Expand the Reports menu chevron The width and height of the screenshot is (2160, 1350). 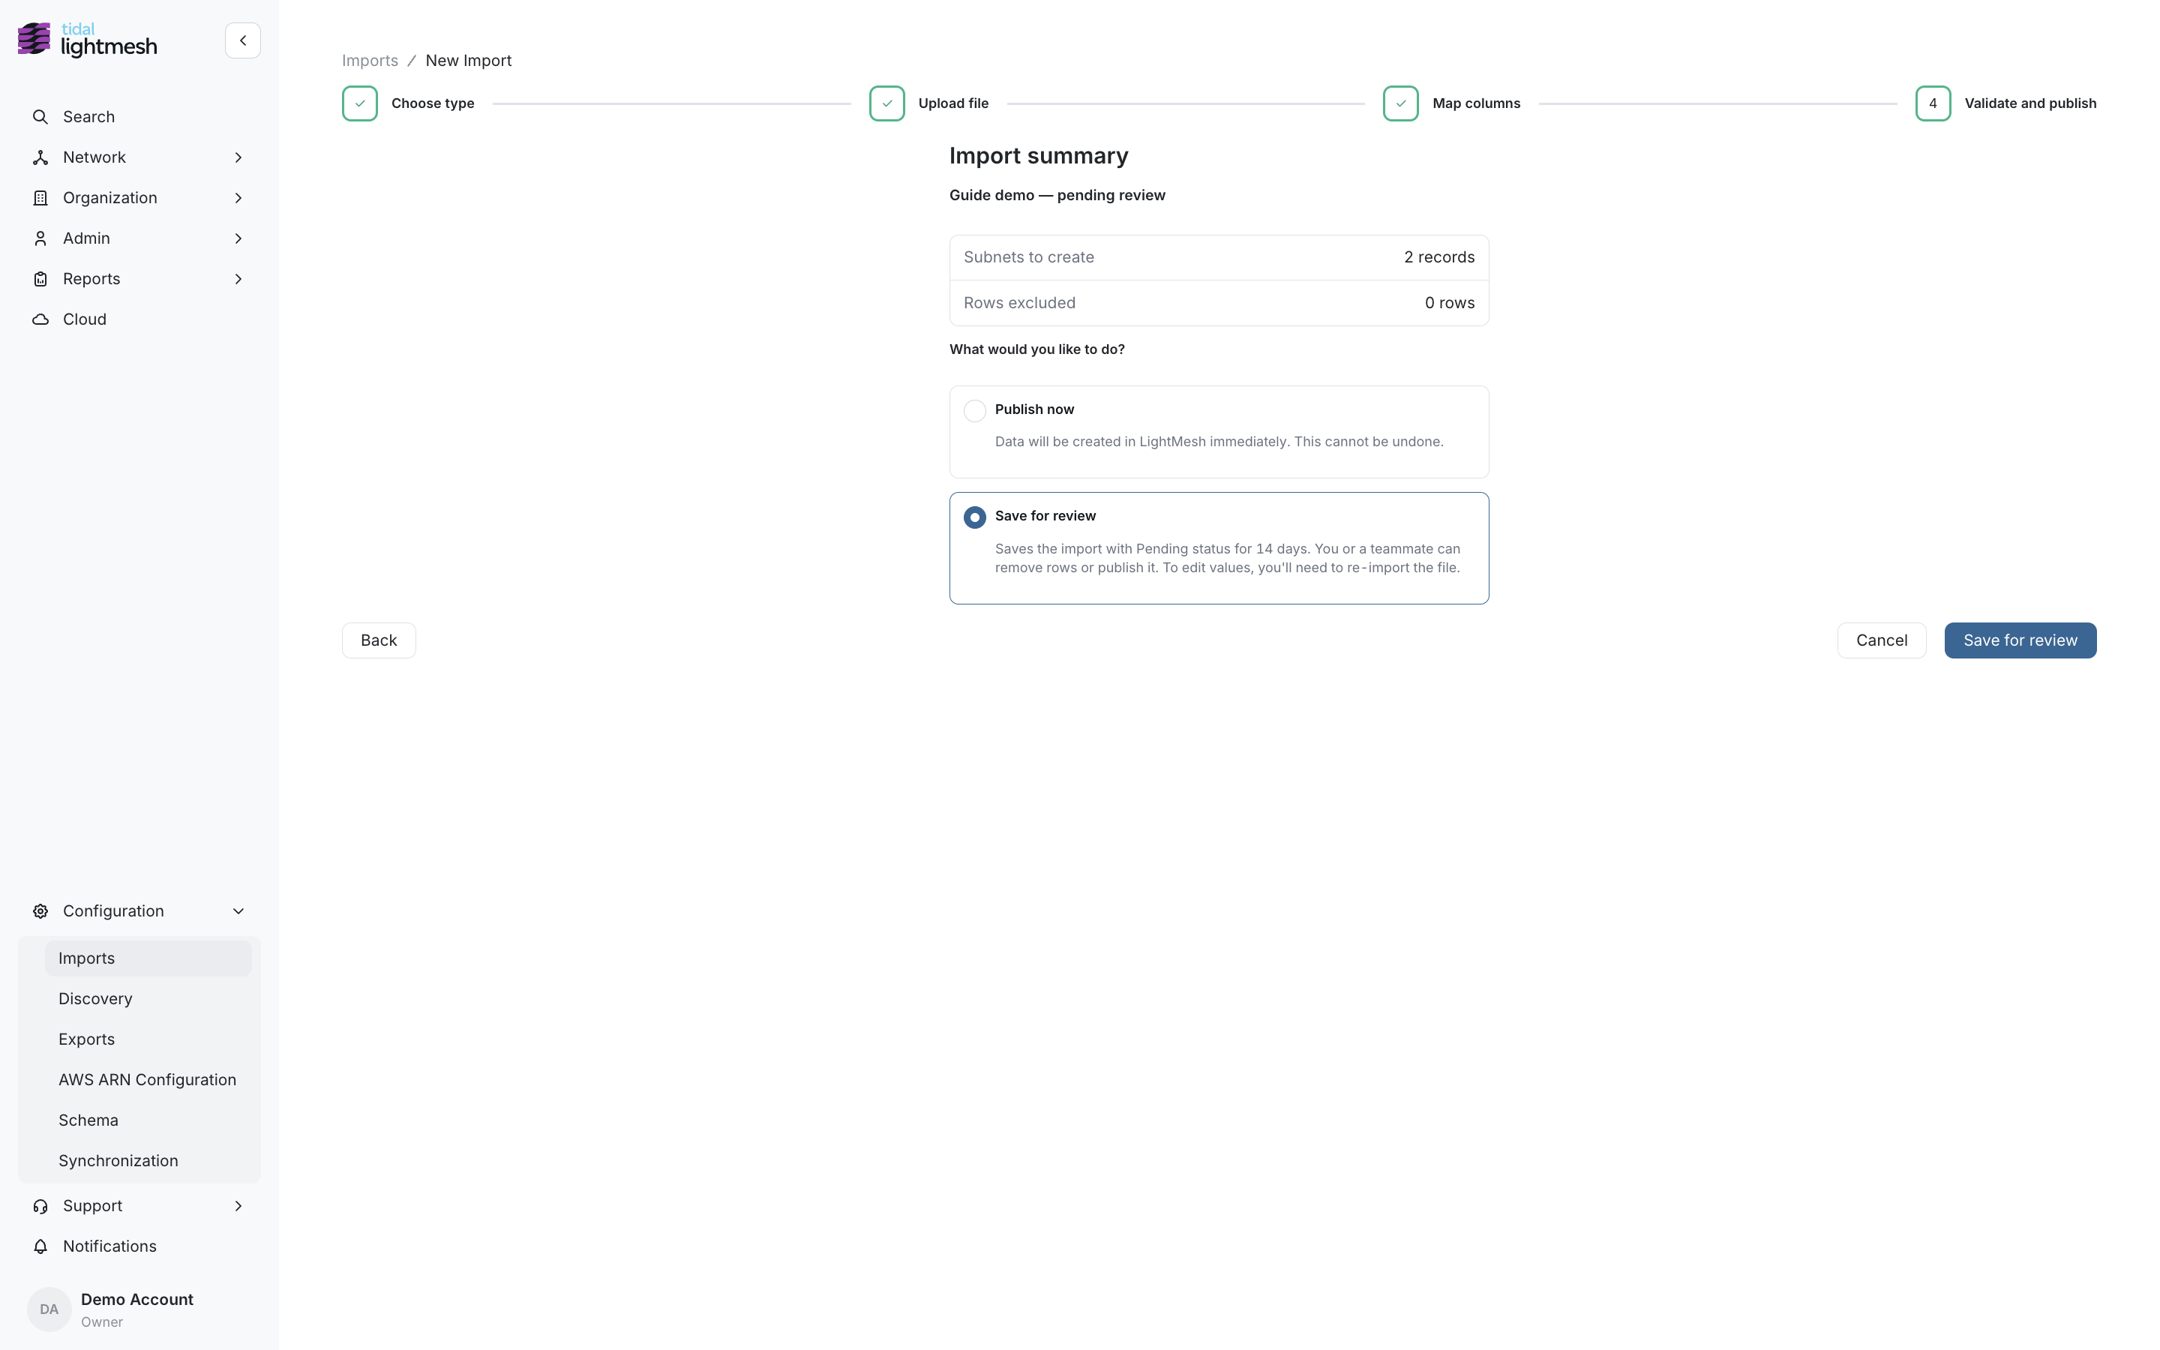[x=238, y=278]
